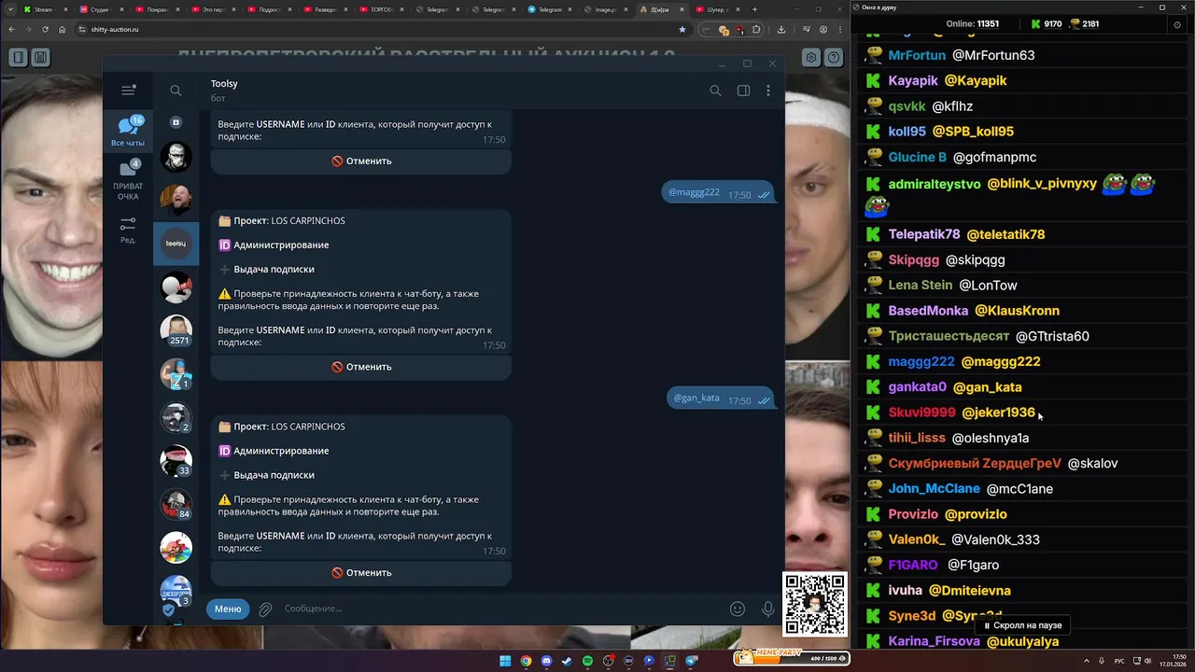Open Telegram from the taskbar
This screenshot has width=1195, height=672.
click(692, 661)
